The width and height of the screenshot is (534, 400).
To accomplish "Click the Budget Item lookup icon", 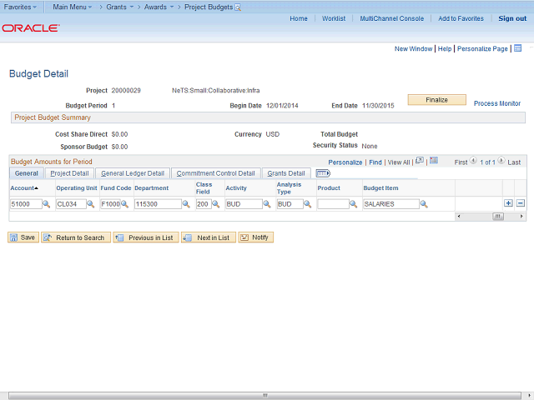I will click(424, 204).
